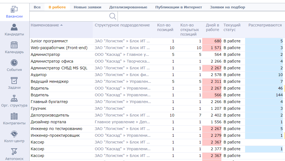This screenshot has height=161, width=285.
Task: Click the ЗАО "Логистик" » Блок фи… cell
Action: coord(122,75)
